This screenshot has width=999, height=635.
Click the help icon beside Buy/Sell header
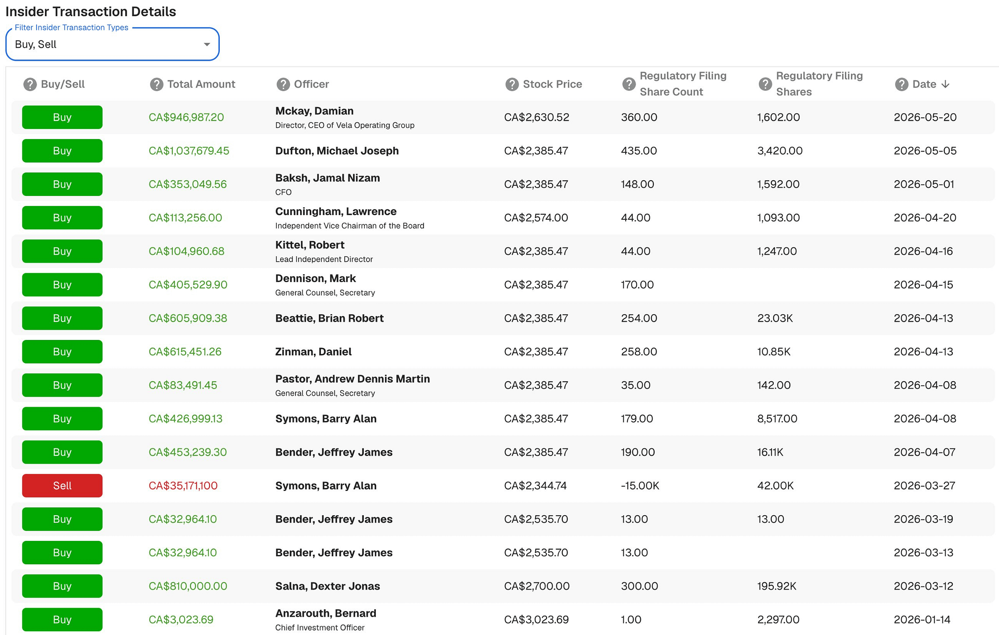coord(30,84)
